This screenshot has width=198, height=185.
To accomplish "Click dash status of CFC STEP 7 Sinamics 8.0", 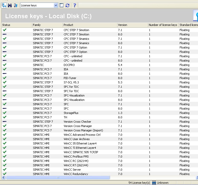I will pyautogui.click(x=5, y=43).
